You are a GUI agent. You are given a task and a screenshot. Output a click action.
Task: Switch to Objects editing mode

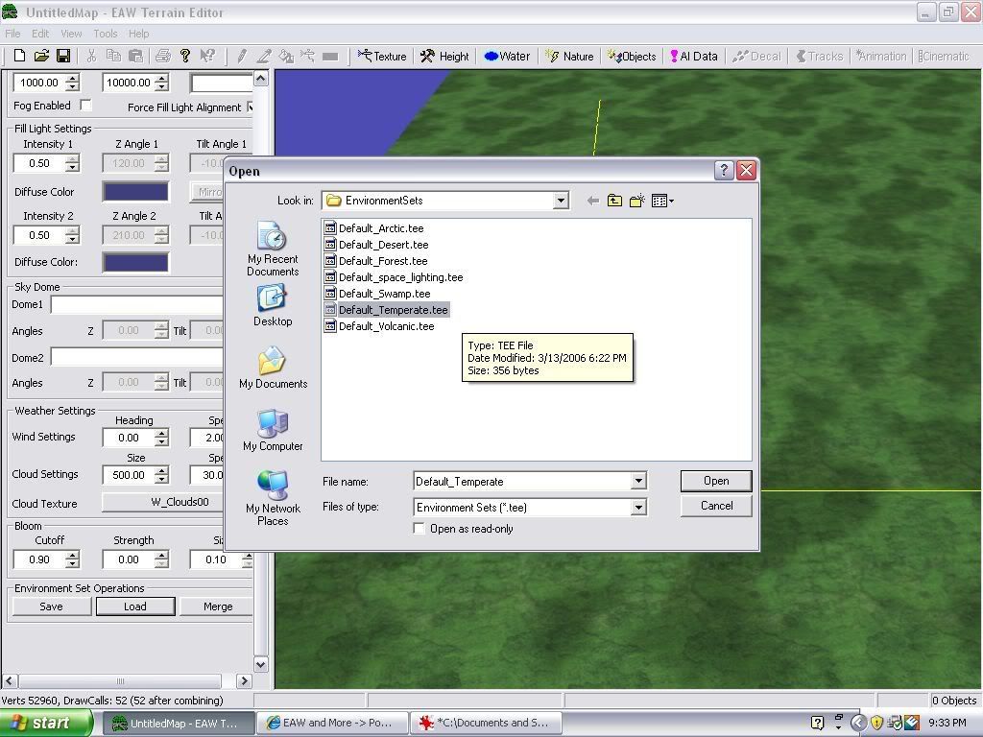(x=632, y=57)
